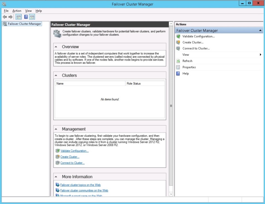Click the globe icon beside Failover cluster topics

[58, 185]
